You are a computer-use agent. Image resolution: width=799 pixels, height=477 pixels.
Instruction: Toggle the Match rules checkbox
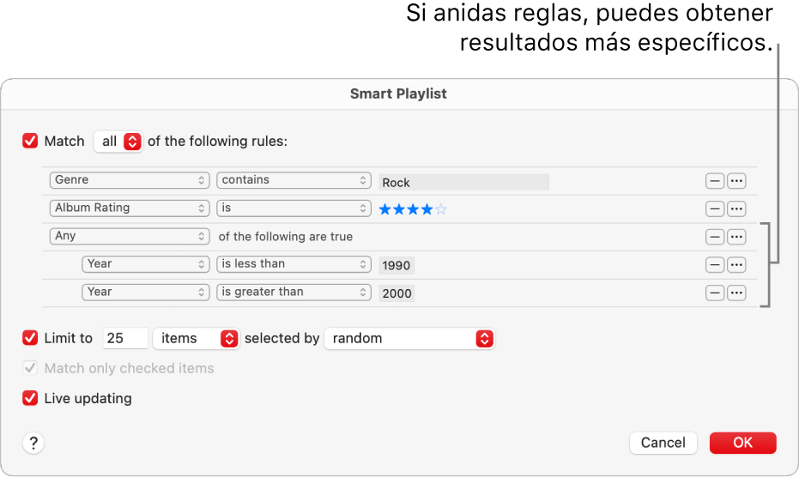pos(31,142)
